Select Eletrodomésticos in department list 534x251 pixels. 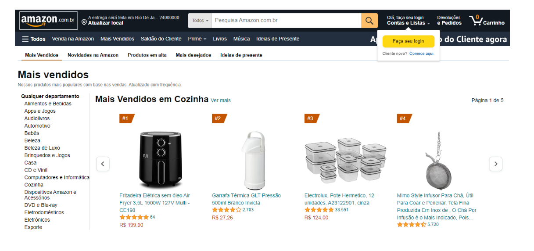(44, 212)
